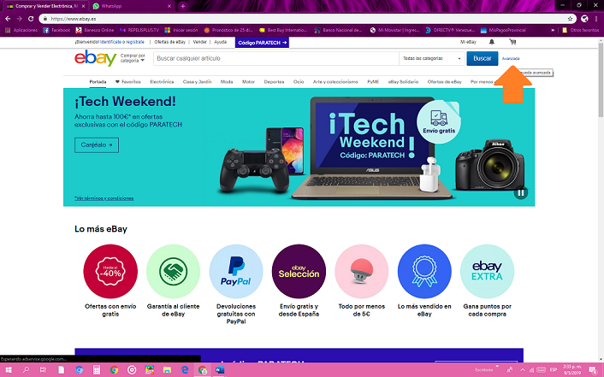Open Otros favoritos bookmarks folder
Screen dimensions: 604x377
pos(581,30)
